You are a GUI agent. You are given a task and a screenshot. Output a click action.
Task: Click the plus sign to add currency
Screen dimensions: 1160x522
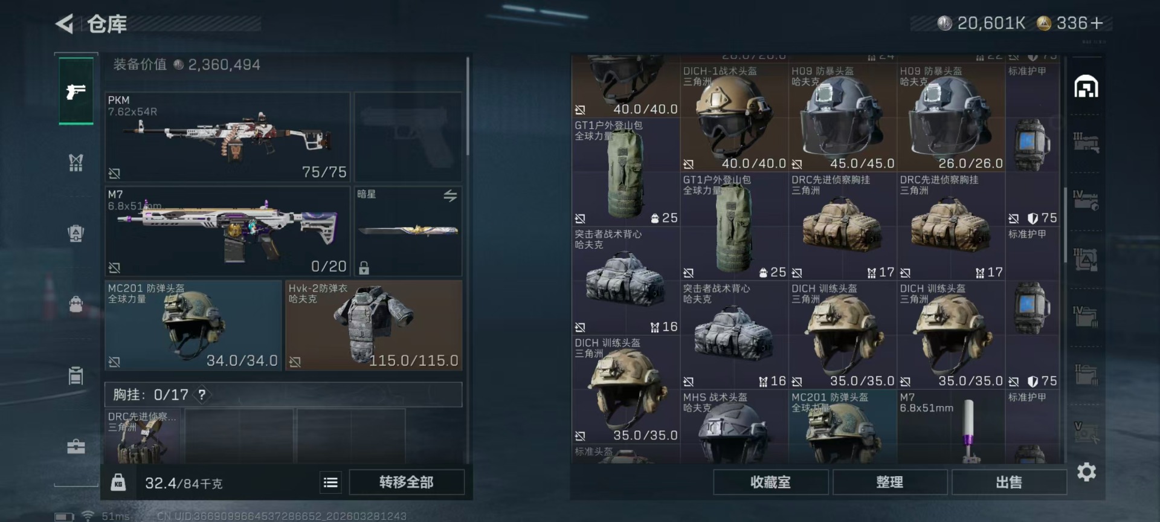1097,23
